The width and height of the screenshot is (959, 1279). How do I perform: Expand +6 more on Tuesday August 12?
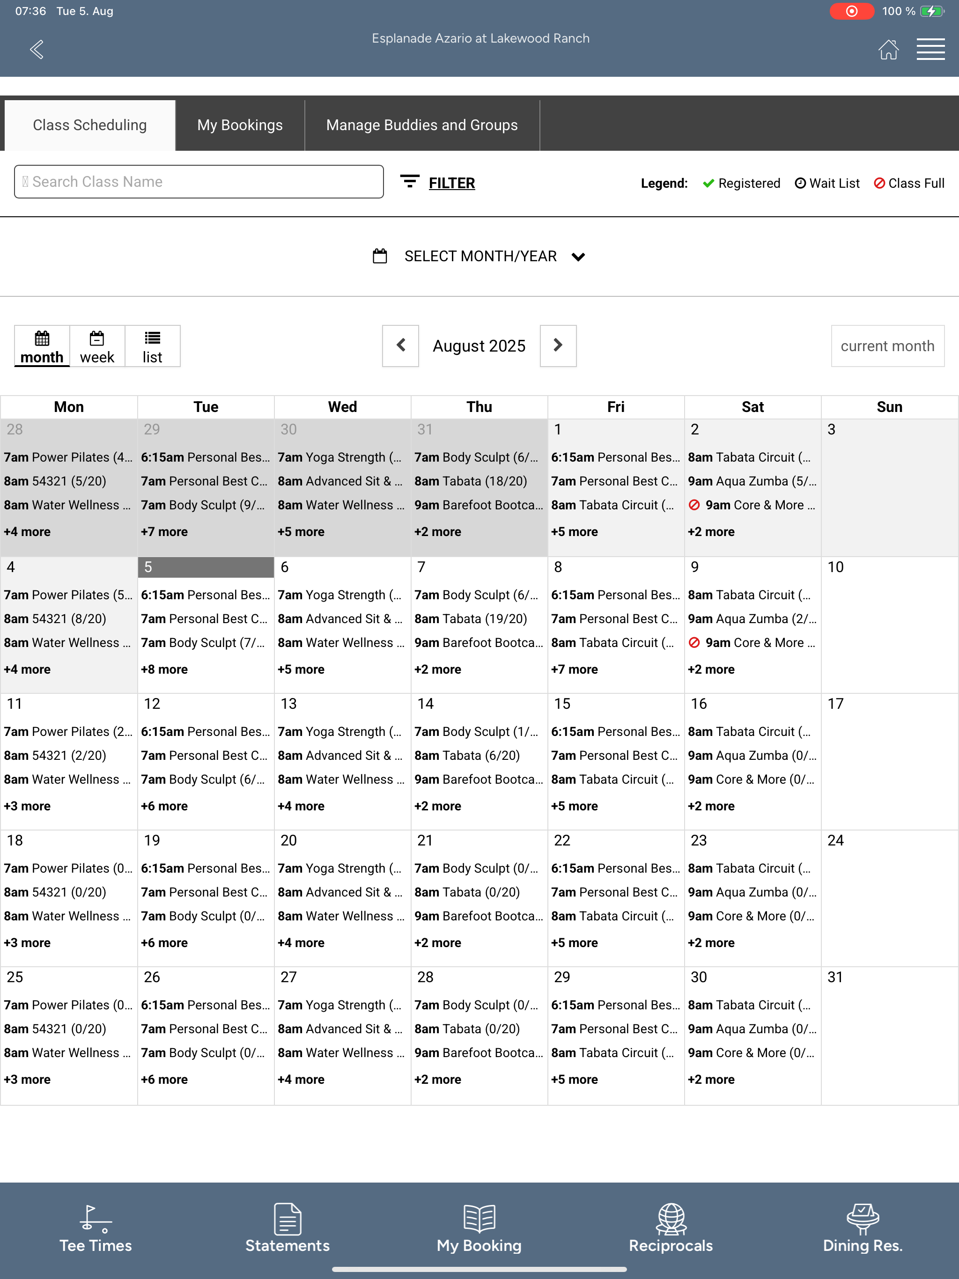pyautogui.click(x=164, y=805)
